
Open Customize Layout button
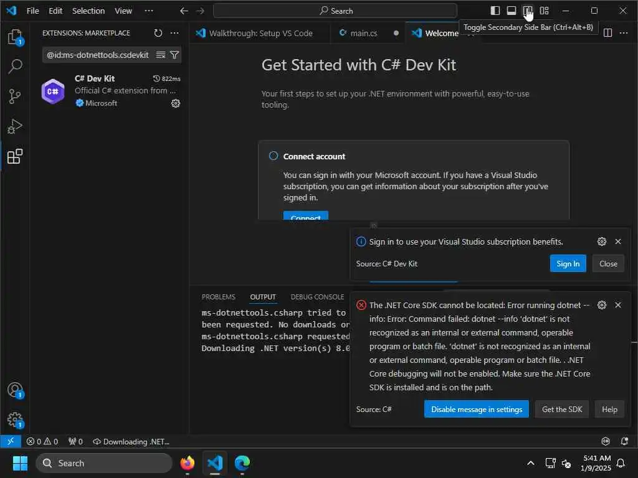(x=544, y=11)
